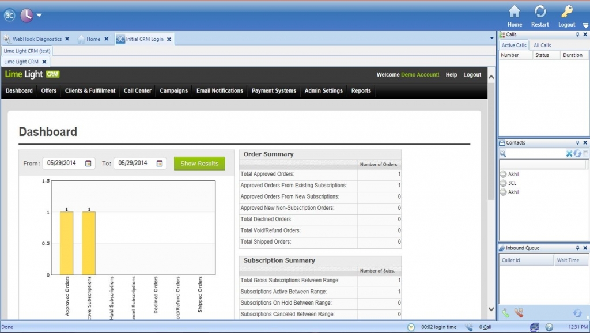
Task: Click the Show Results button
Action: 199,163
